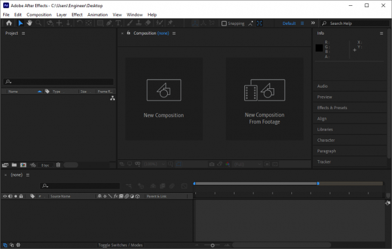Select the Rectangle shape tool
The height and width of the screenshot is (249, 392).
click(100, 24)
